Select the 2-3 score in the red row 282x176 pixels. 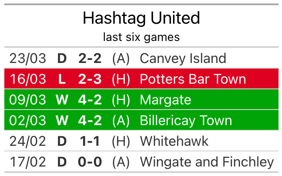click(90, 79)
